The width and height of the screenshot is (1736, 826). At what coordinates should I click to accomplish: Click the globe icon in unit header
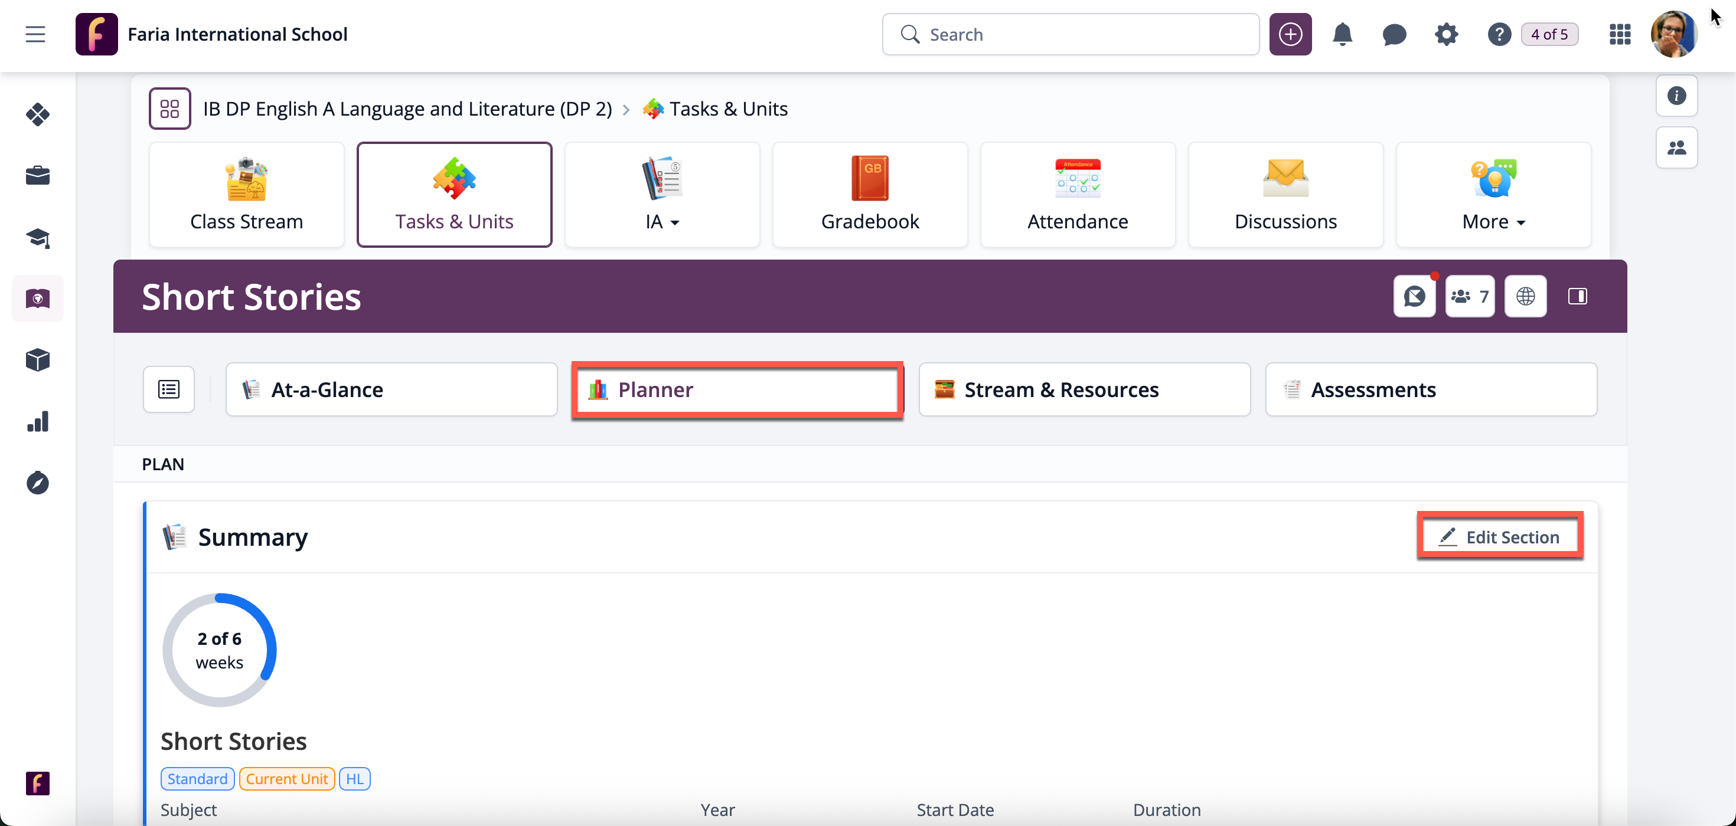tap(1525, 296)
